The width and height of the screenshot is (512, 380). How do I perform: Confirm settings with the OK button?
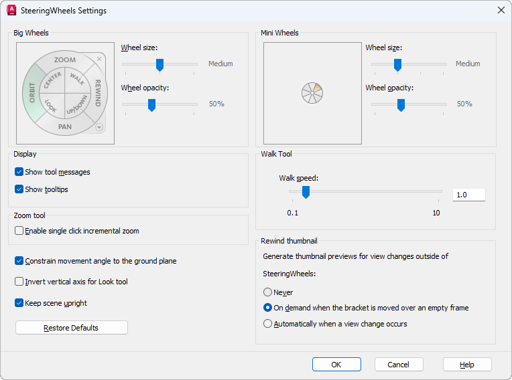click(336, 365)
